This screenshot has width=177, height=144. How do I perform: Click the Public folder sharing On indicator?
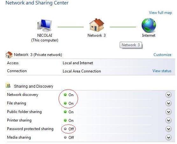click(x=69, y=112)
